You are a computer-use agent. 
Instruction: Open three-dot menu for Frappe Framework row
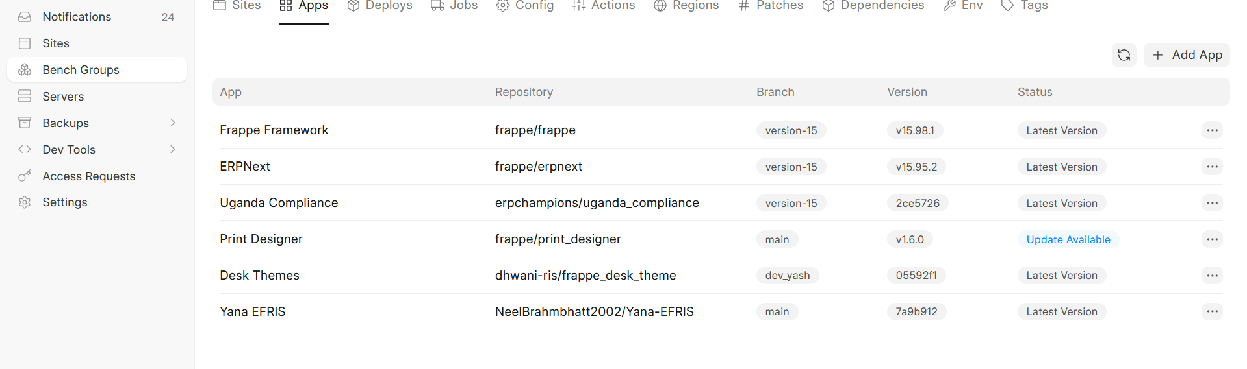click(1212, 130)
